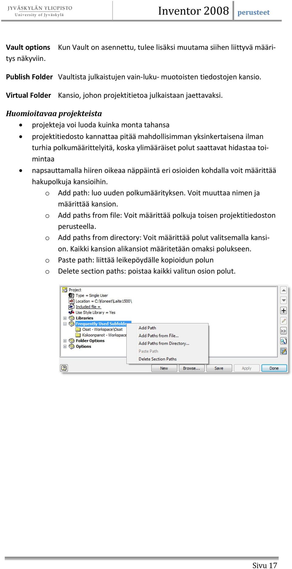
Task: Click the disabled Apply button
Action: [x=246, y=368]
